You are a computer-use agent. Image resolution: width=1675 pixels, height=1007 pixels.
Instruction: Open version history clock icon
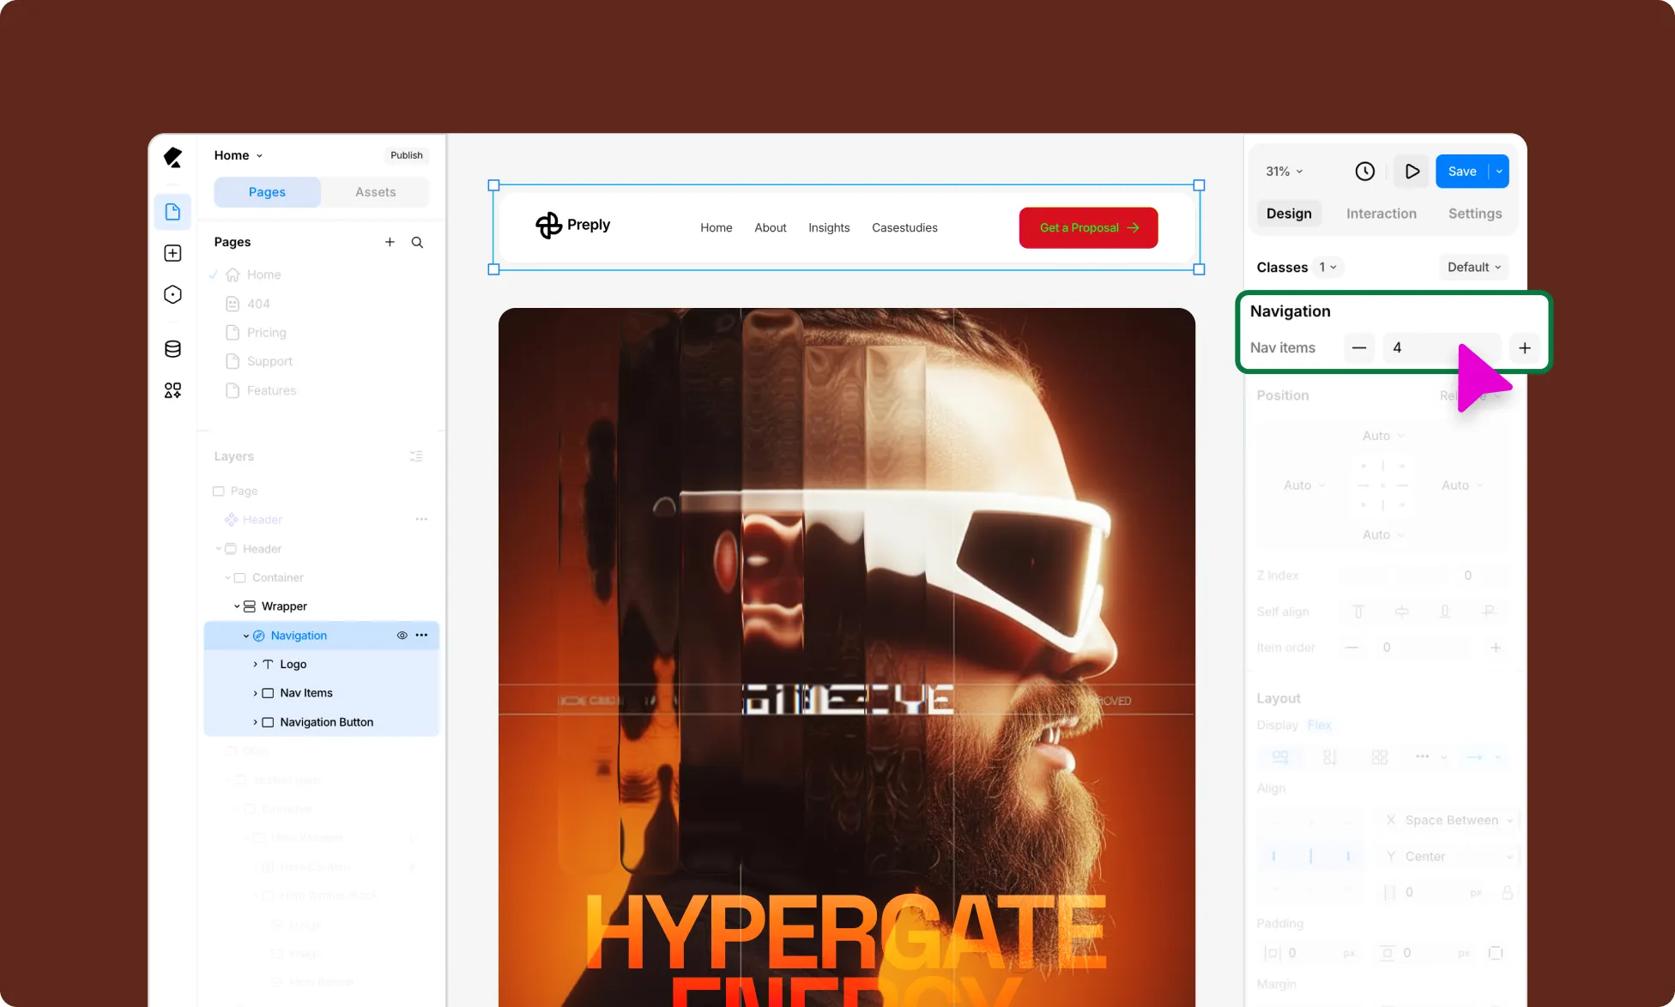[1364, 172]
